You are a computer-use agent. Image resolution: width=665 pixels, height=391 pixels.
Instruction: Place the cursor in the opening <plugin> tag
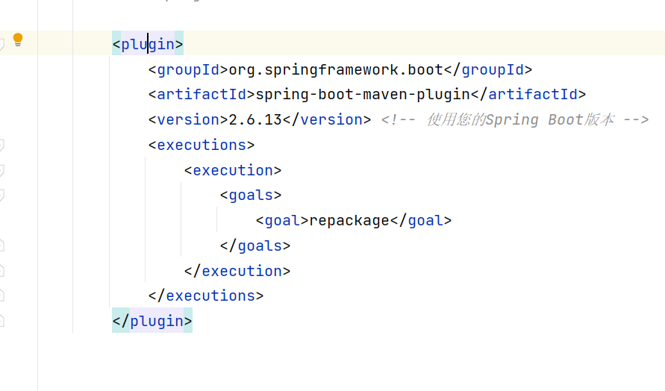coord(148,44)
